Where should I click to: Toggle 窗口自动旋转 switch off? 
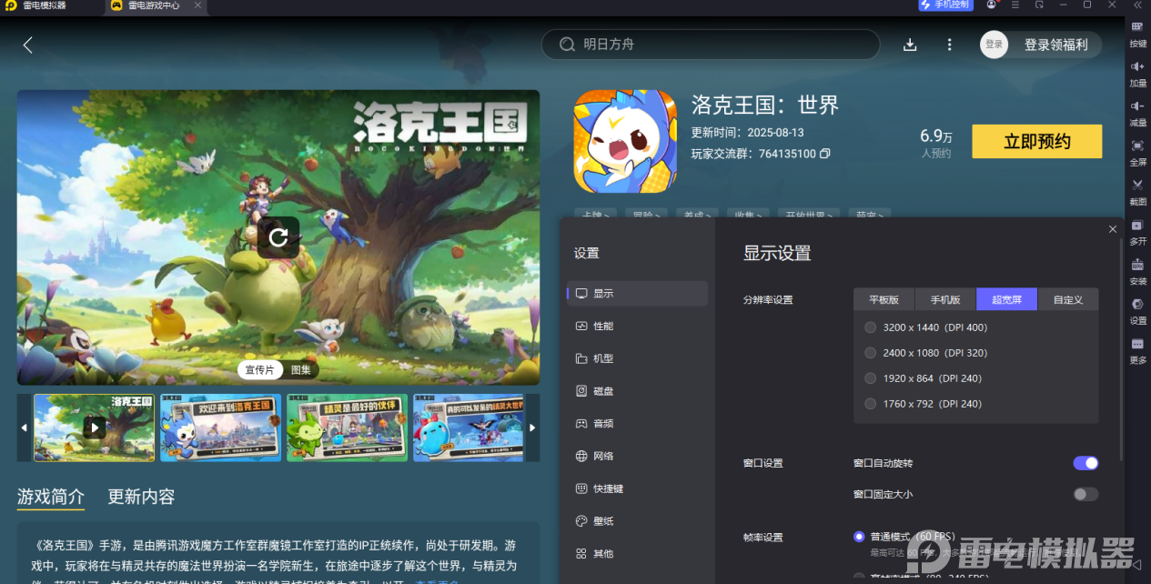tap(1085, 463)
